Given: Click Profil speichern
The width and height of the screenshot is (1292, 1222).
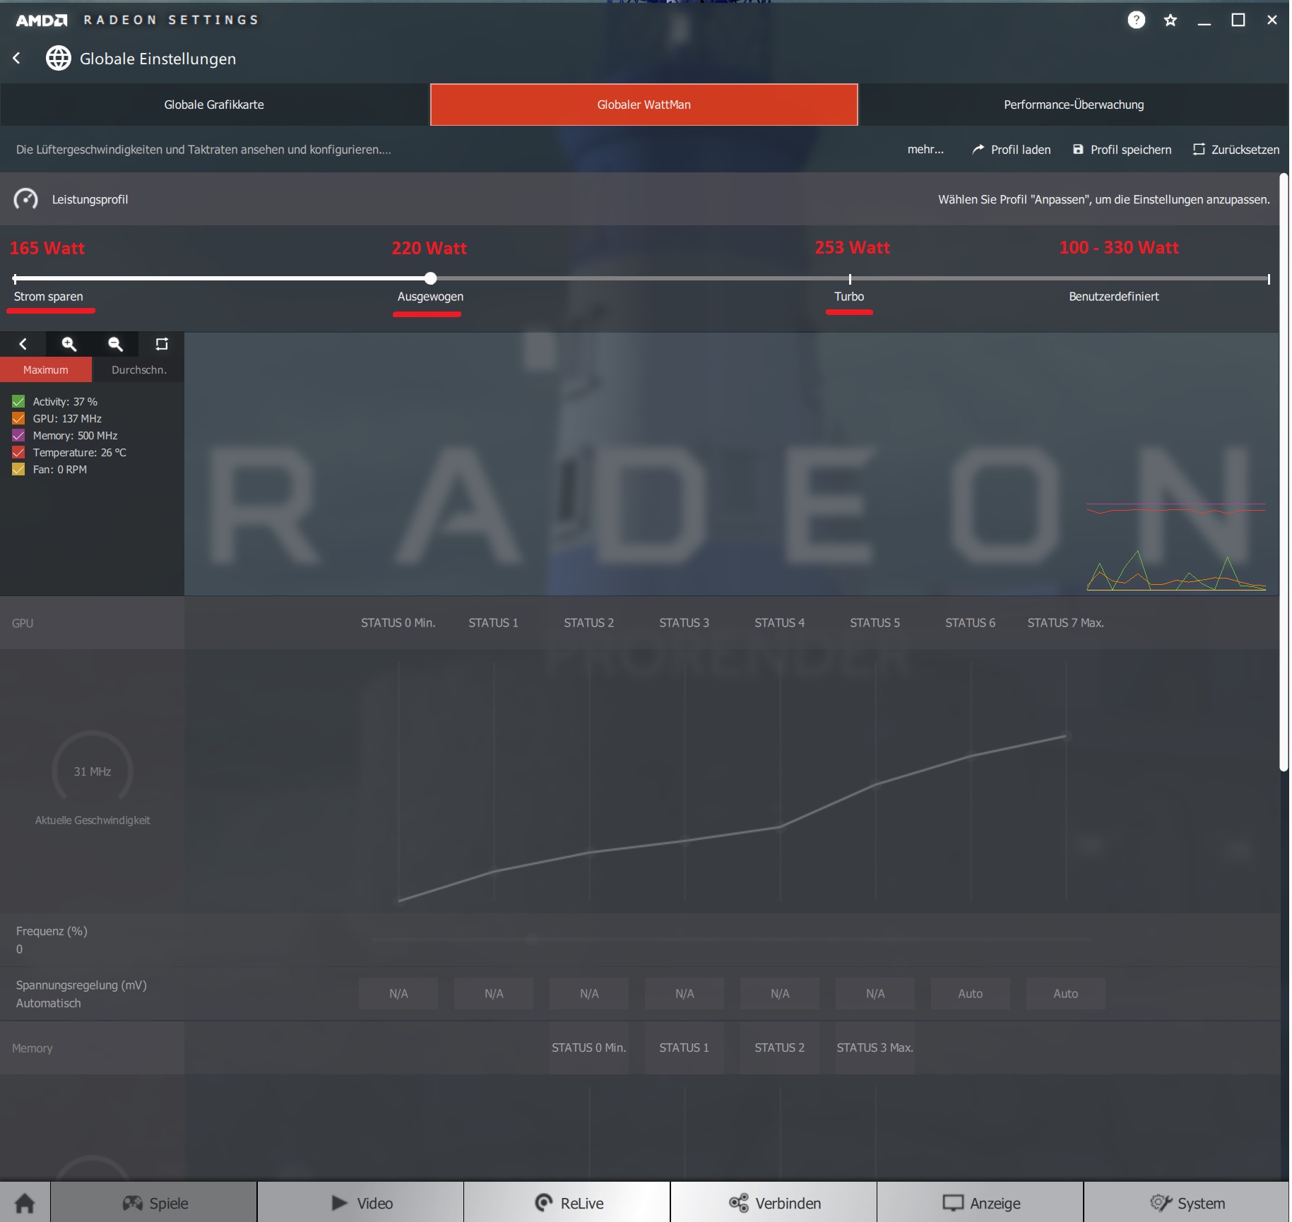Looking at the screenshot, I should [1122, 150].
